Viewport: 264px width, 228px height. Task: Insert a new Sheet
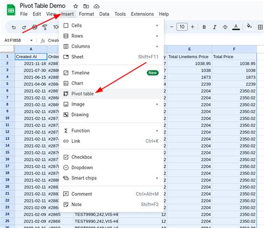(111, 57)
